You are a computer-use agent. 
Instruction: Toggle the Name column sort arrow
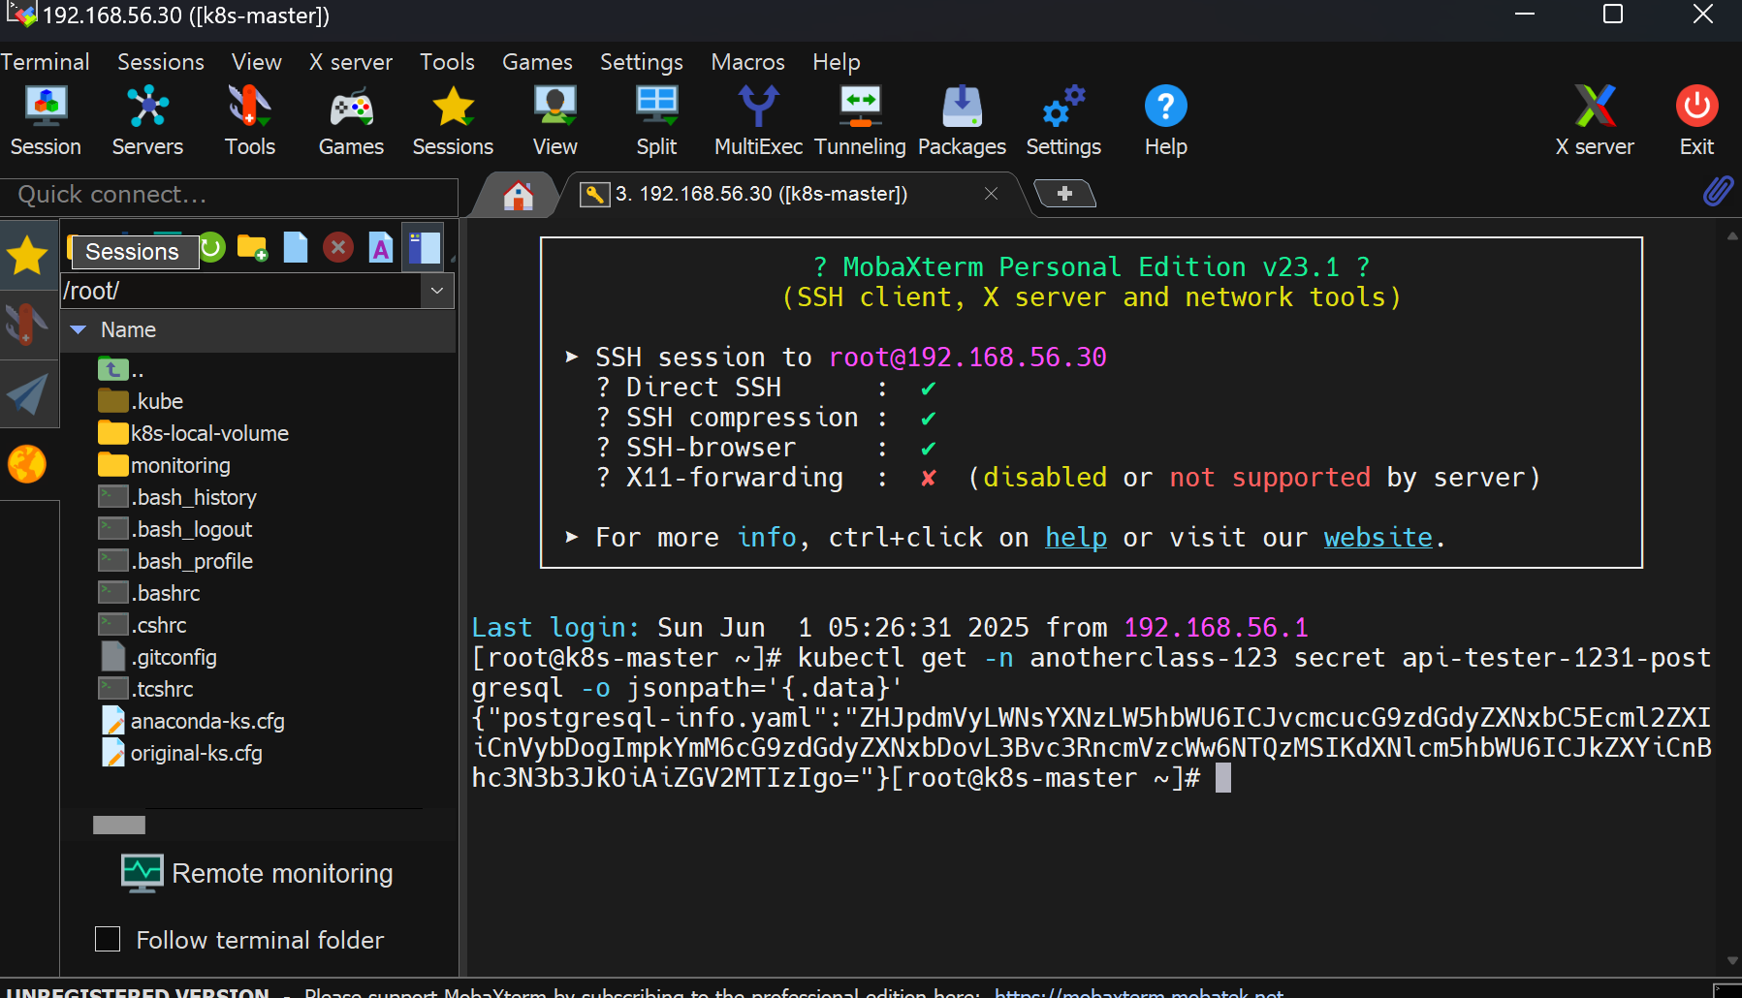[79, 330]
